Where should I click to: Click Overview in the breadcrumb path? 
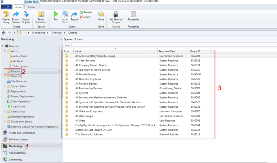[x=57, y=33]
